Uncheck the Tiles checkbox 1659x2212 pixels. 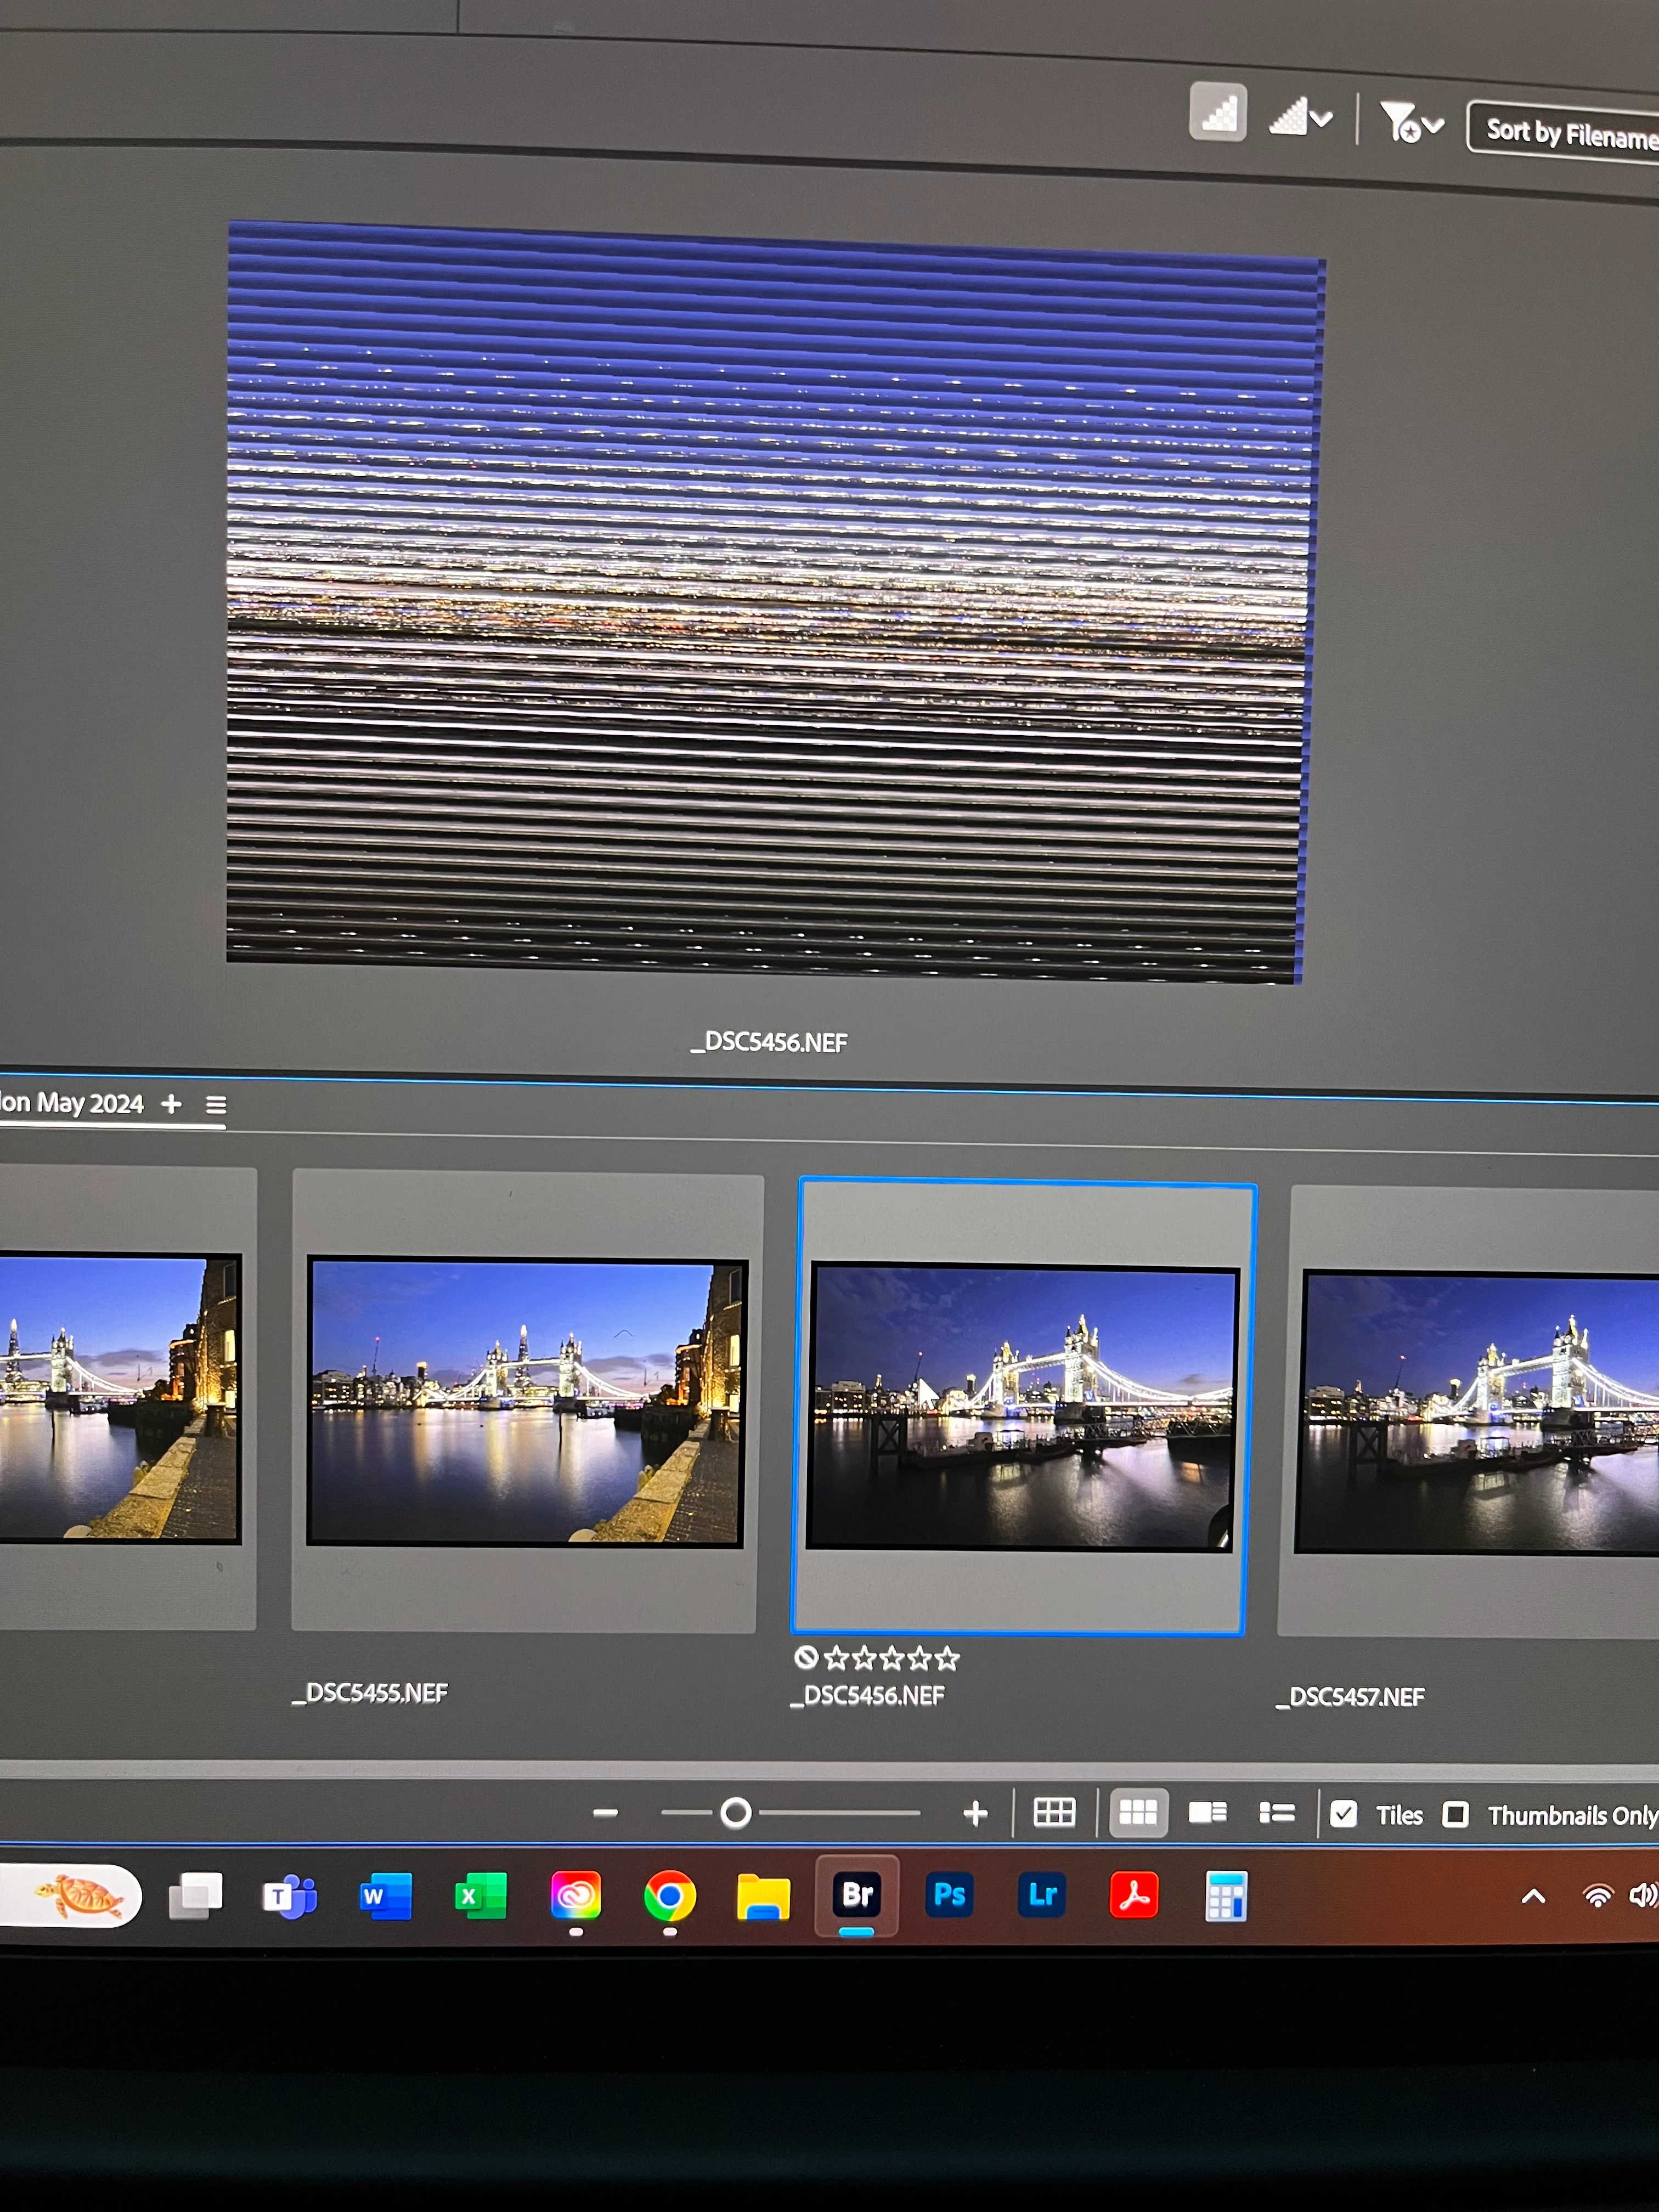point(1343,1814)
